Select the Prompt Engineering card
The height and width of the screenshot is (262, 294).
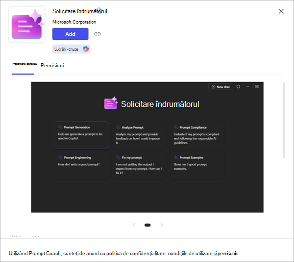81,165
